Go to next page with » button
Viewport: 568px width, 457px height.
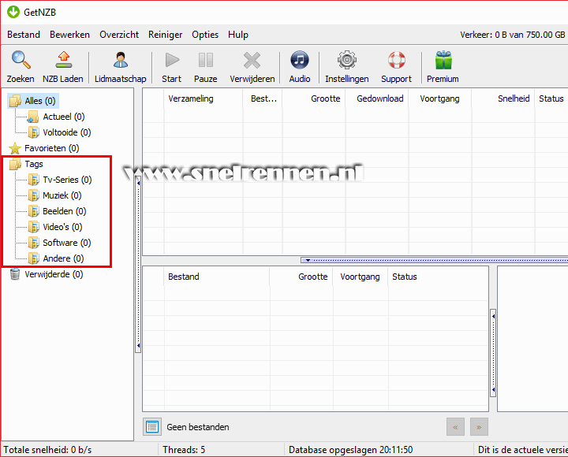coord(479,427)
